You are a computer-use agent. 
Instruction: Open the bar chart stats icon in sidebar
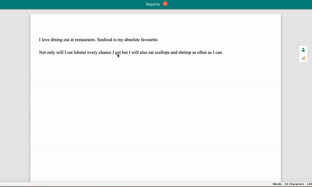point(303,58)
